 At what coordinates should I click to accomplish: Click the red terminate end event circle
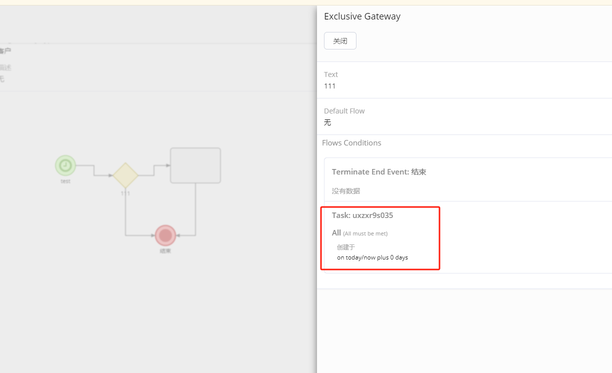(165, 235)
